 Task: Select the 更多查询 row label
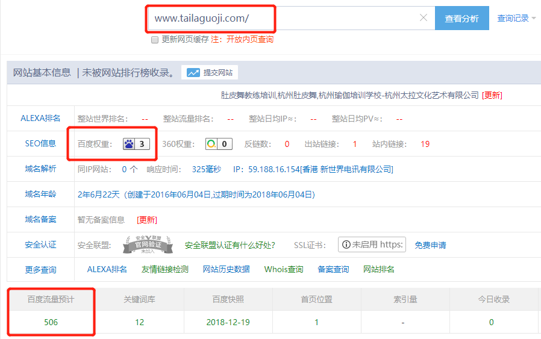coord(40,270)
